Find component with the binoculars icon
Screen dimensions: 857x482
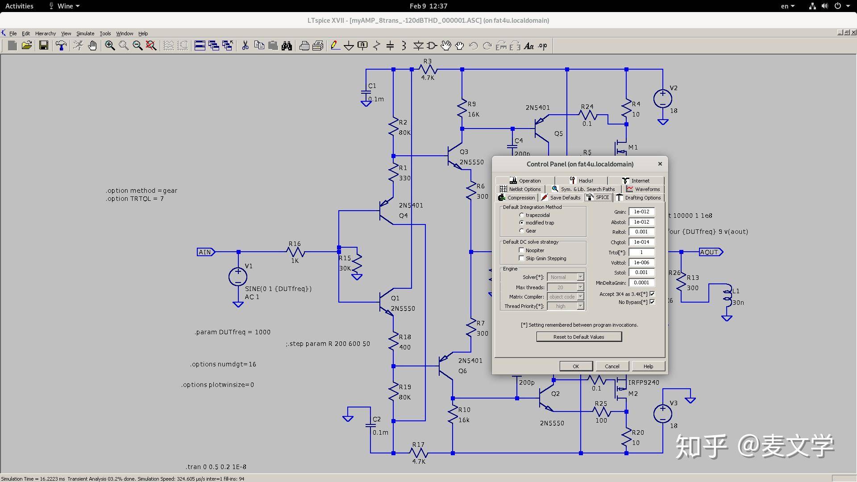point(287,46)
